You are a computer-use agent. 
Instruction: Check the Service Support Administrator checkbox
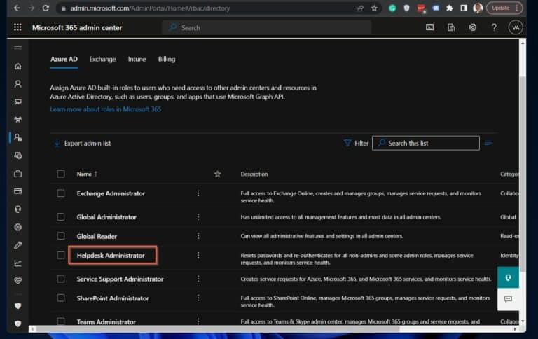point(61,279)
